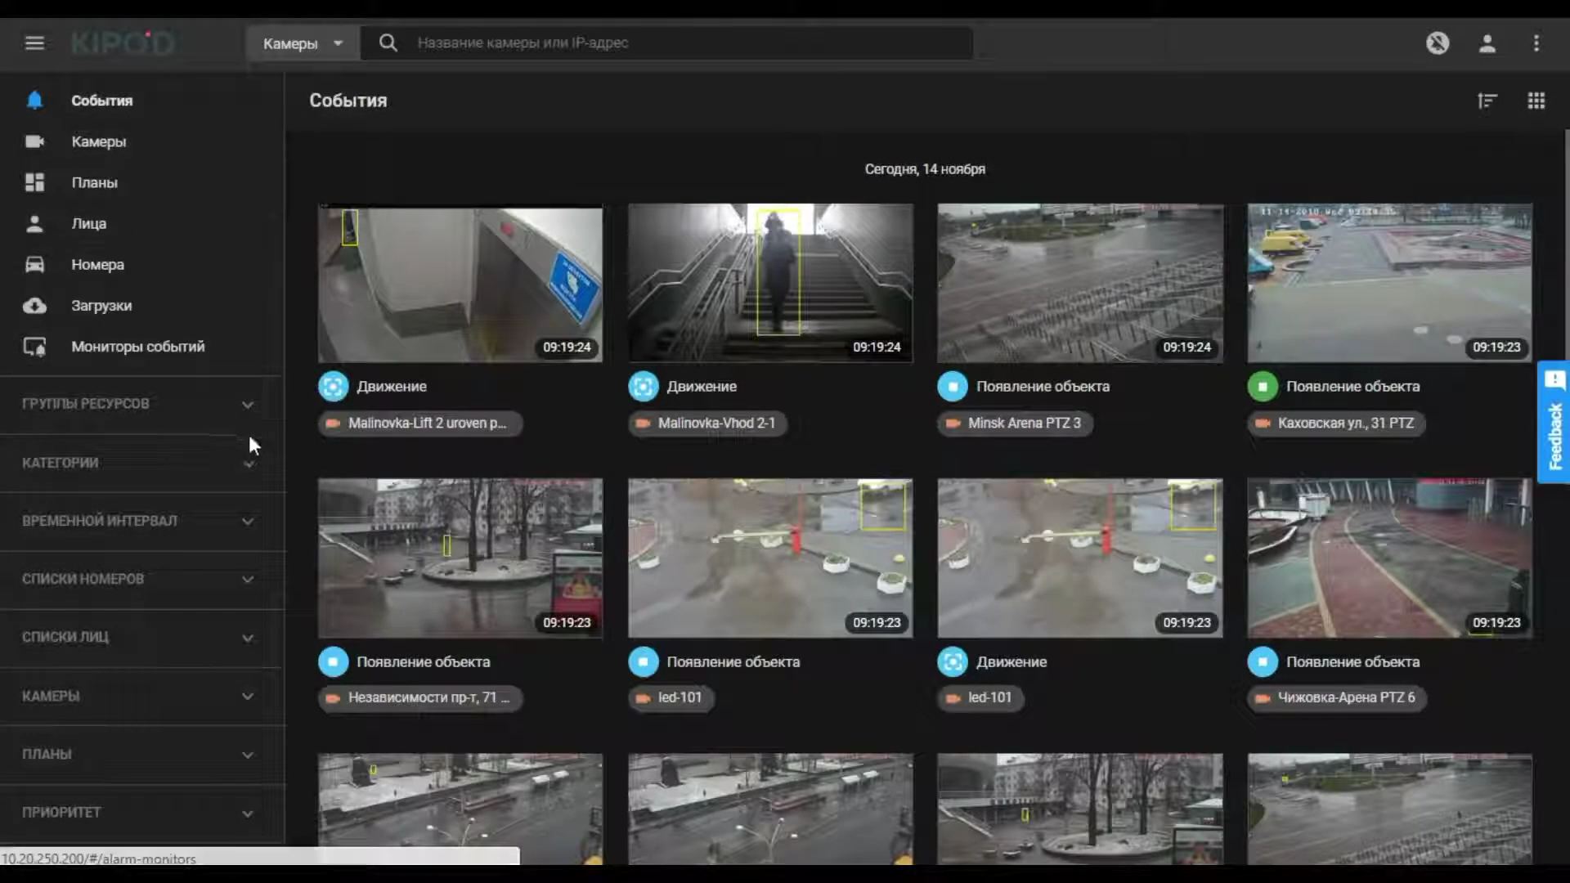Click the События page title
The width and height of the screenshot is (1570, 883).
point(348,101)
